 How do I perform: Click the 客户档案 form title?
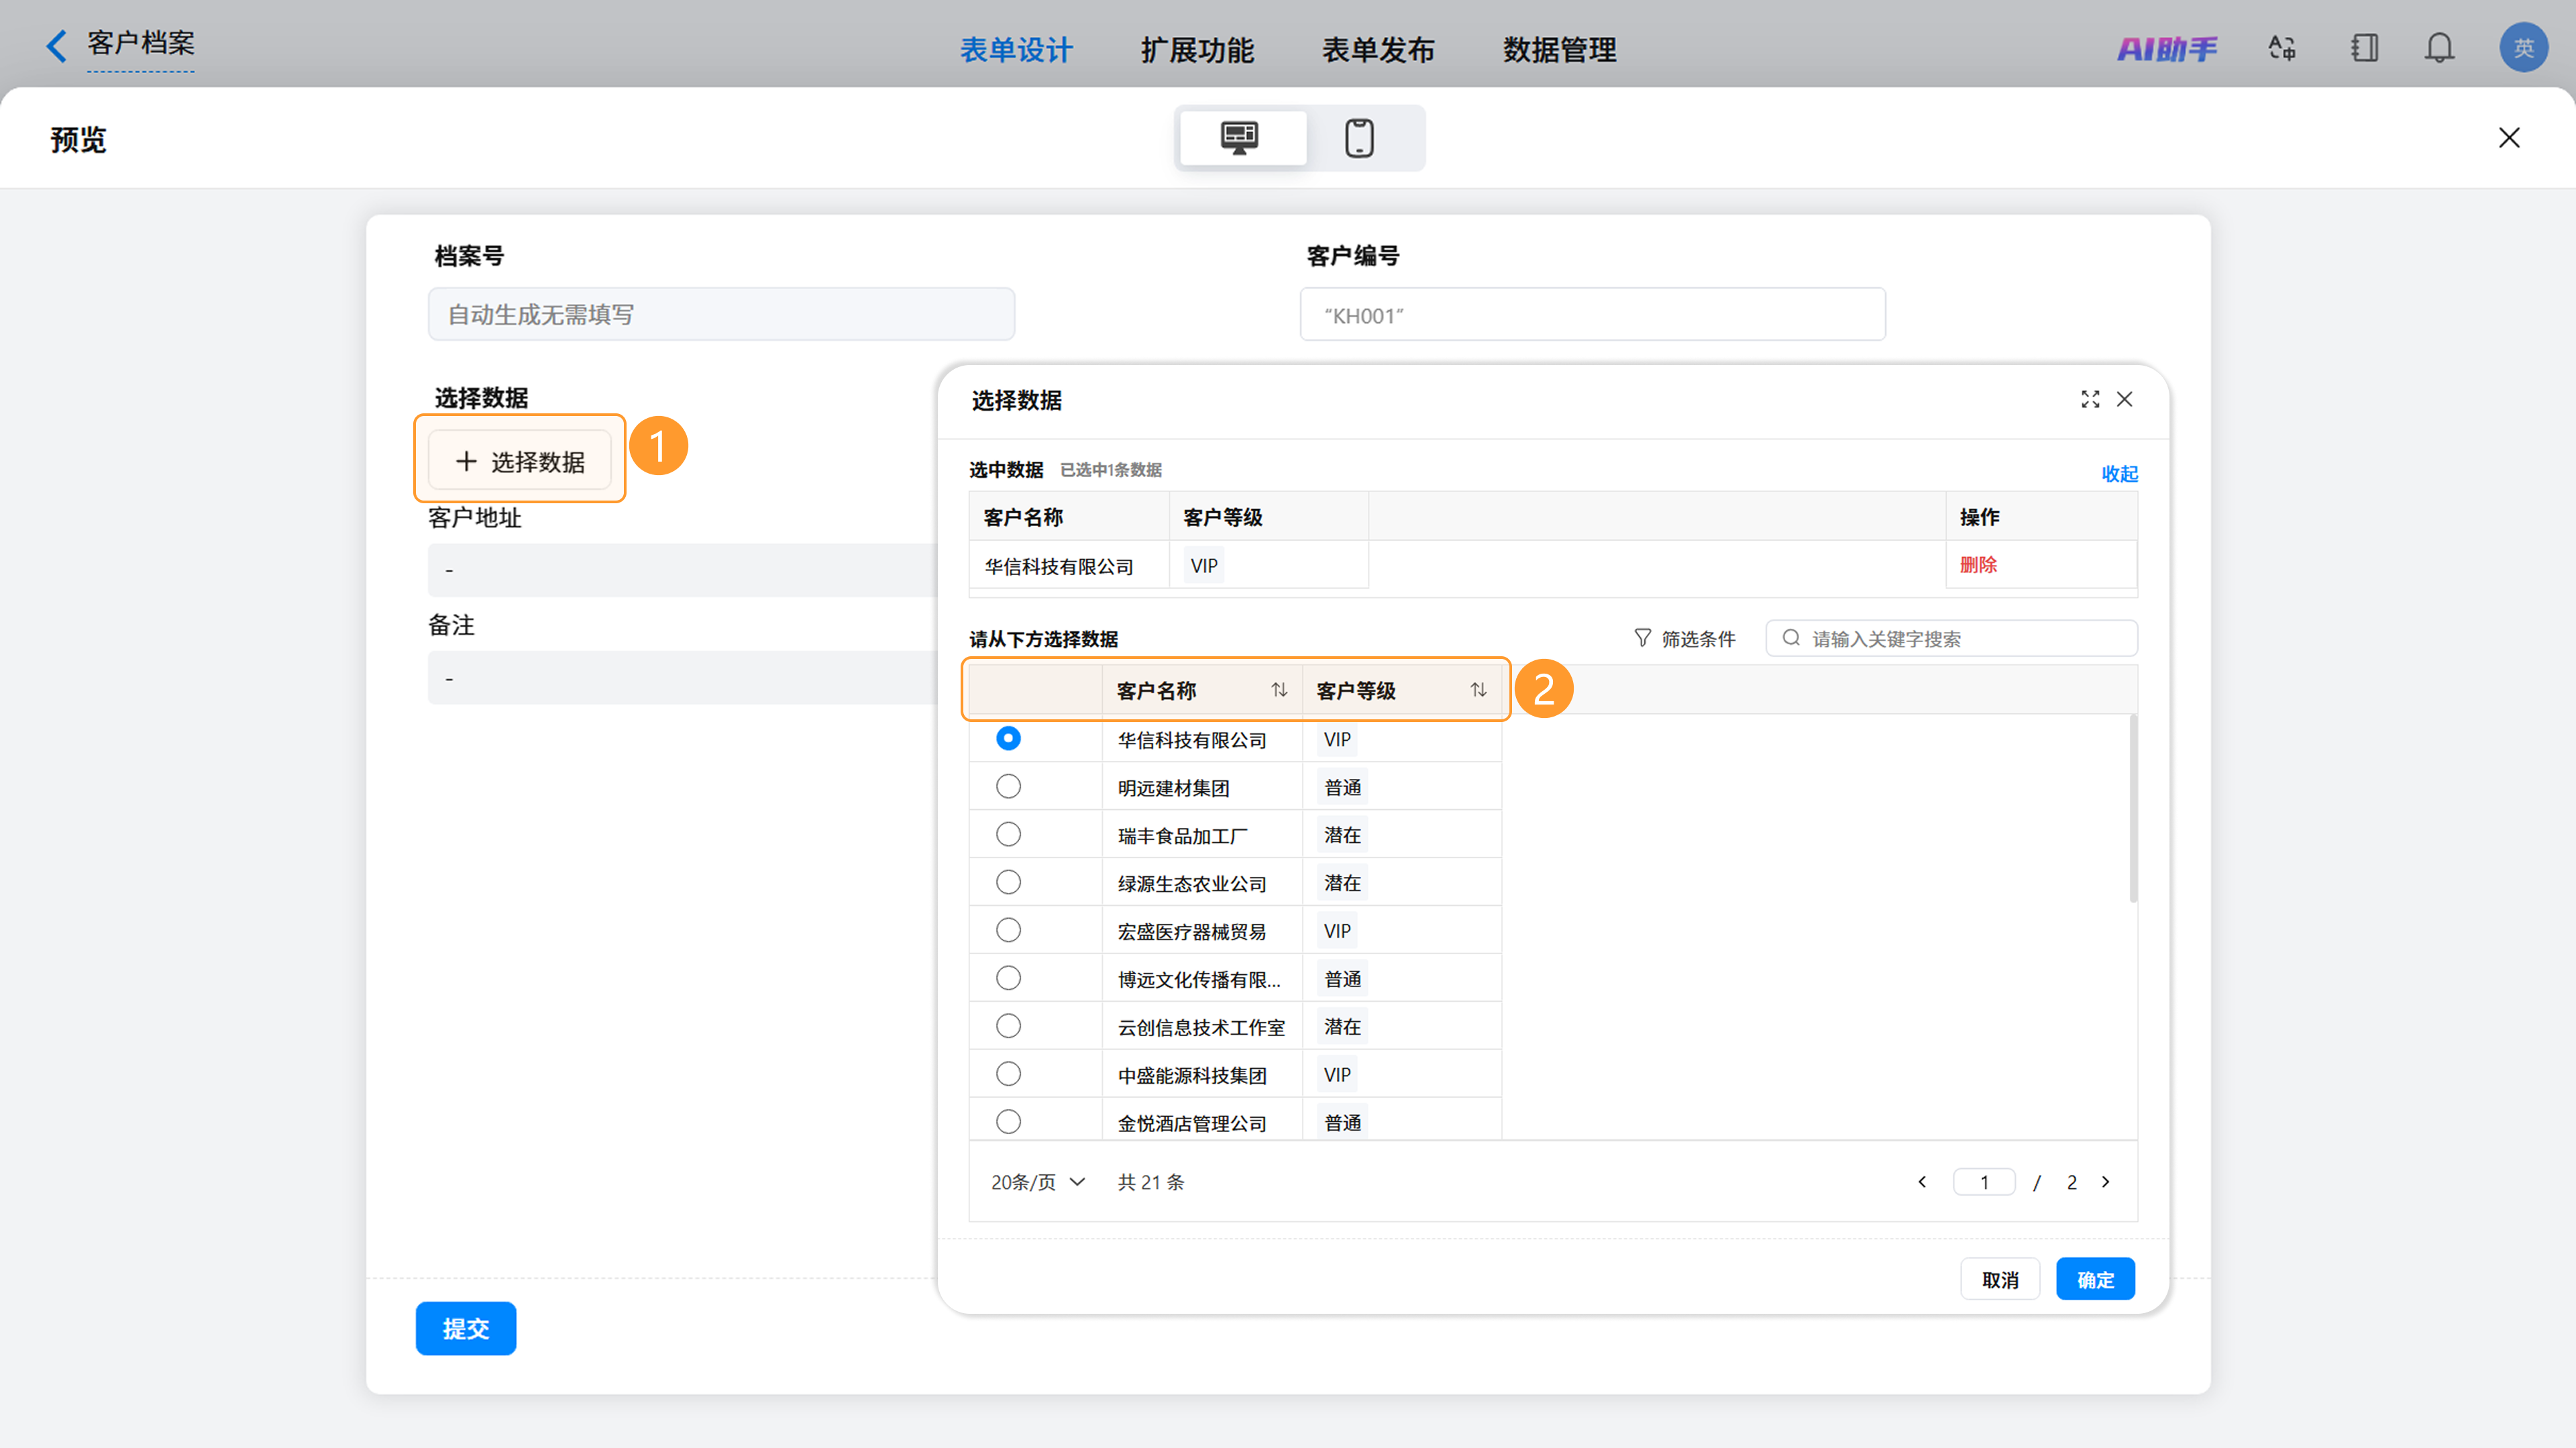[x=141, y=43]
